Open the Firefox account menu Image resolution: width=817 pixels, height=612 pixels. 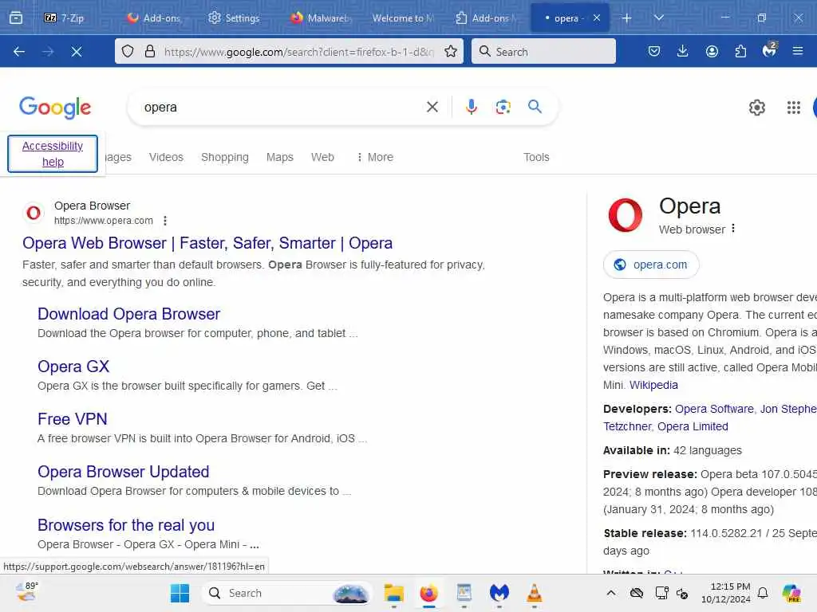click(712, 51)
